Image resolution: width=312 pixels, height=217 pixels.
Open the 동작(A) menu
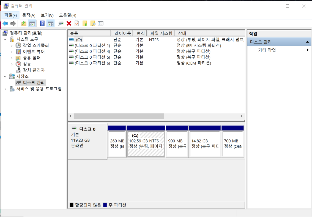click(29, 15)
